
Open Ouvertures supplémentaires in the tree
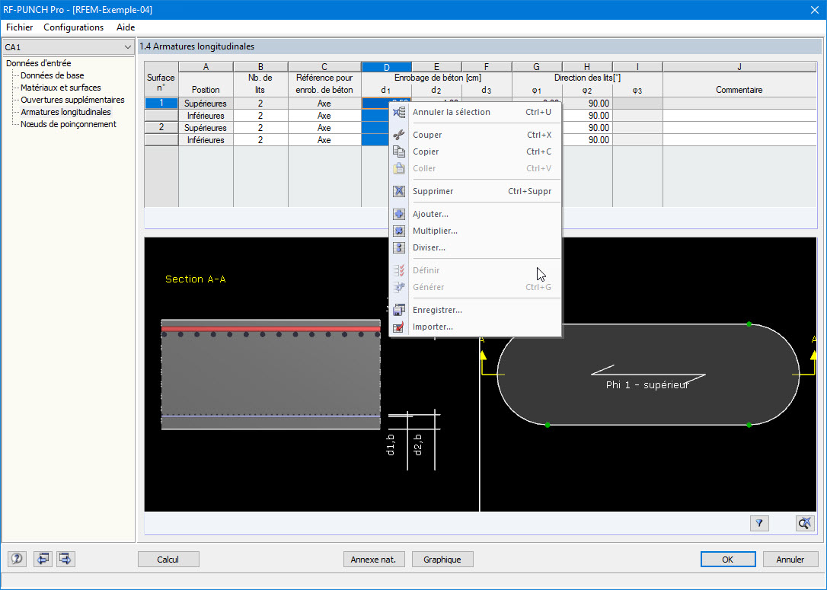click(x=72, y=100)
